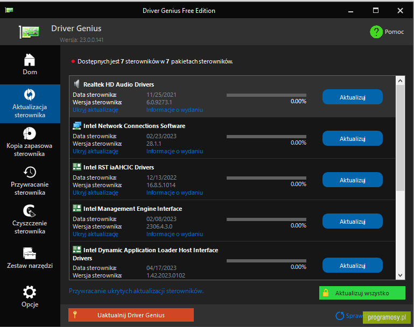The height and width of the screenshot is (327, 414).
Task: Select Przywracanie sterownika label
Action: point(30,189)
